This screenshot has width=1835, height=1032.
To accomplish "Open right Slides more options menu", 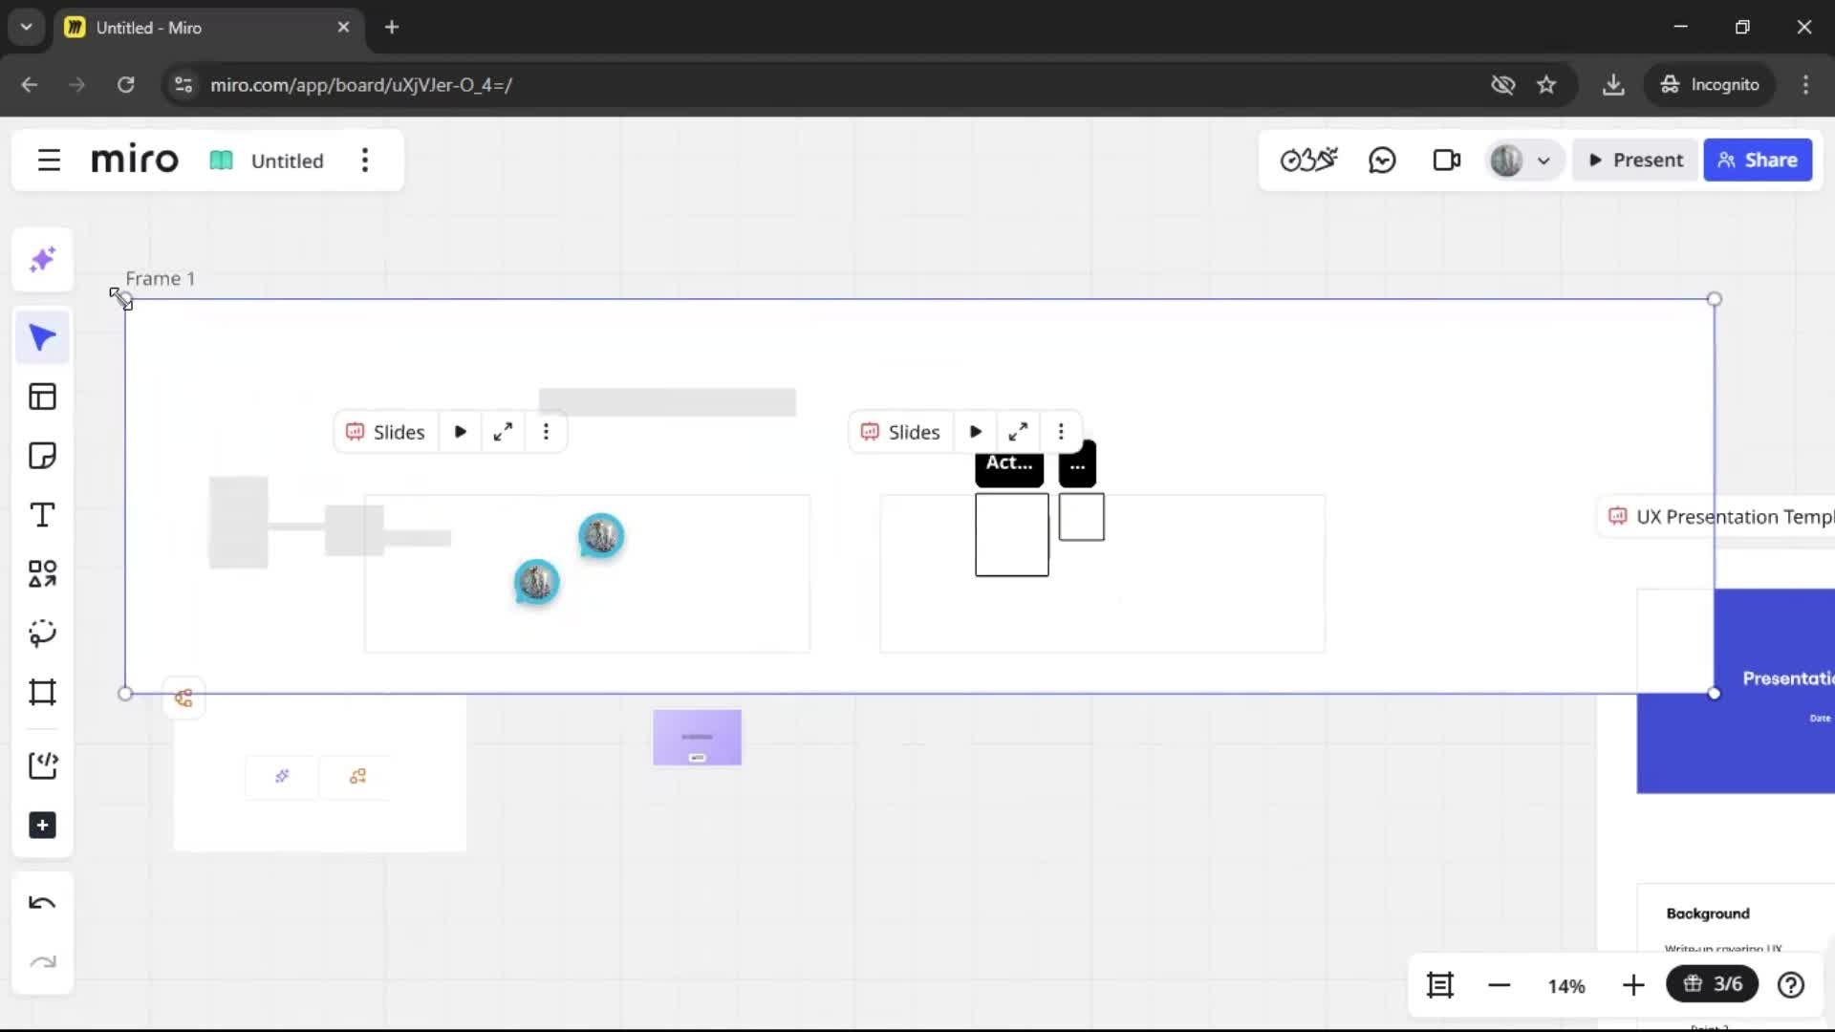I will [x=1061, y=432].
